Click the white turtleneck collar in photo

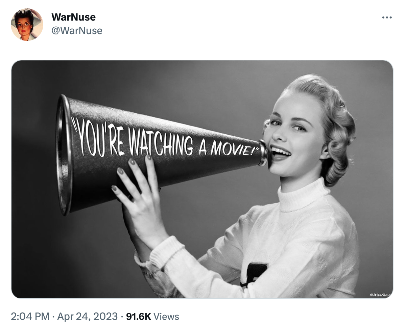303,195
